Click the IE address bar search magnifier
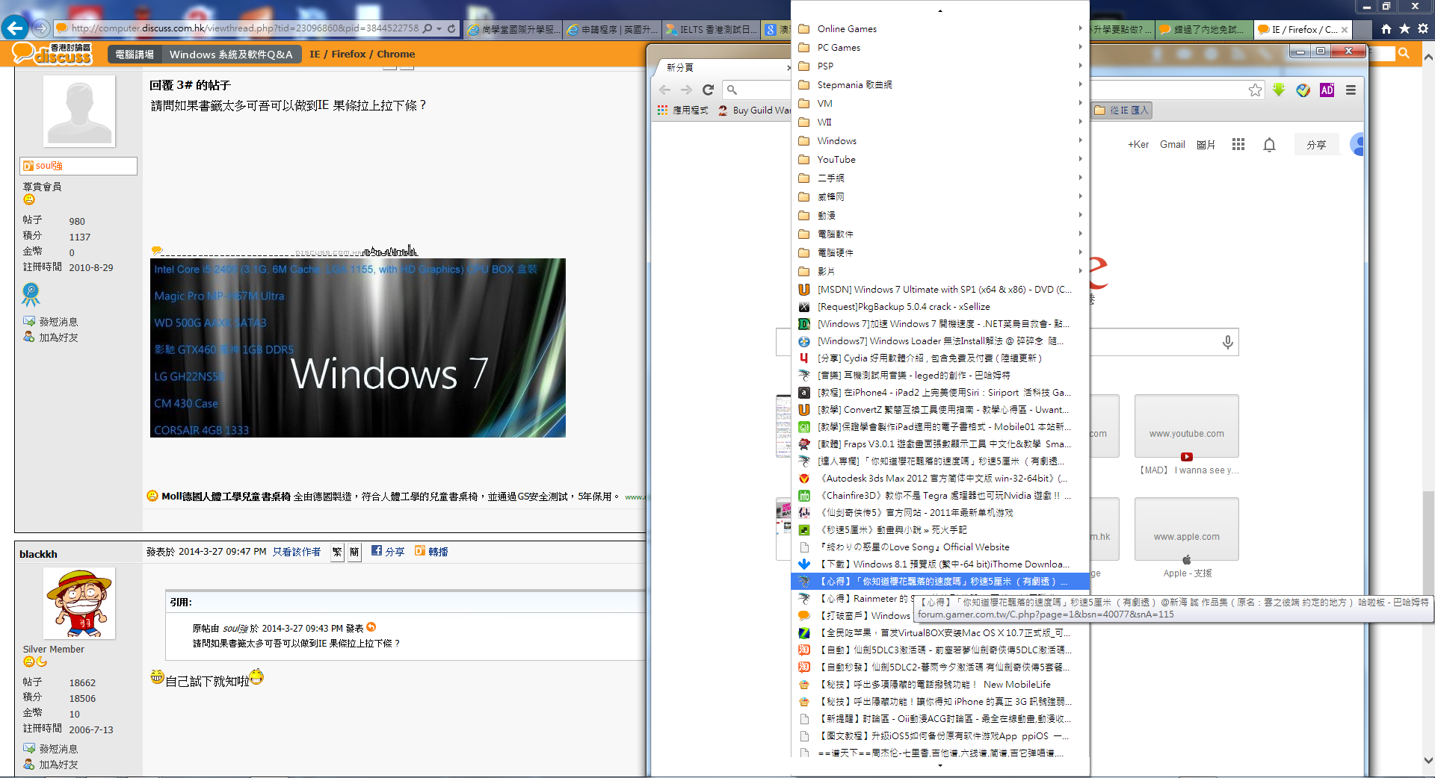Image resolution: width=1435 pixels, height=778 pixels. coord(428,28)
